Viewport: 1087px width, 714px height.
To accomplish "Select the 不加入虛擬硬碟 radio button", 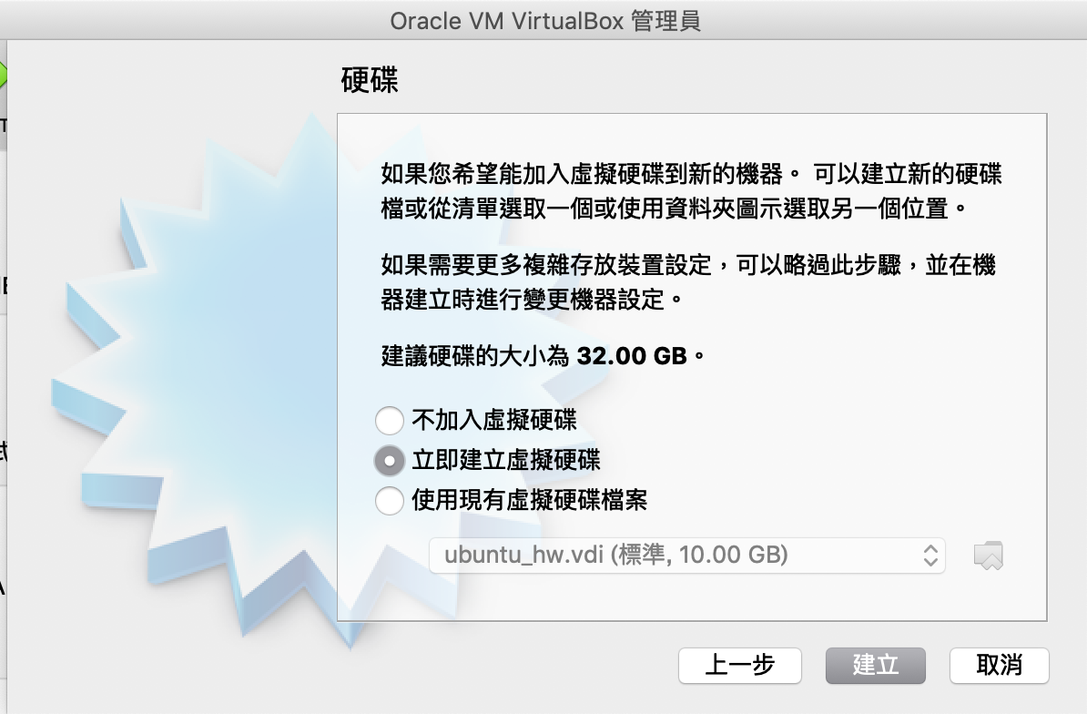I will (390, 420).
